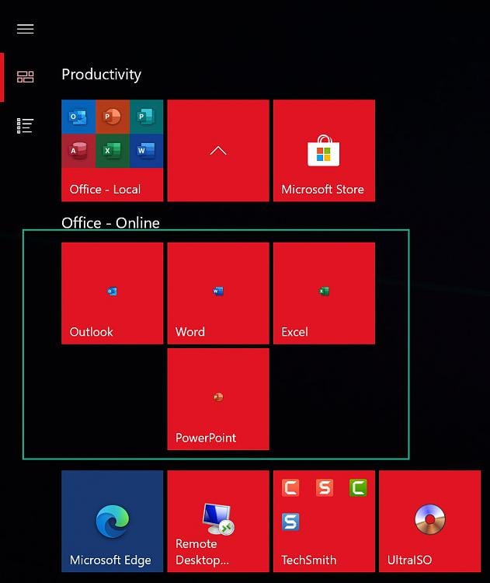Screen dimensions: 490x583
Task: Open the PowerPoint online tile
Action: pyautogui.click(x=218, y=400)
